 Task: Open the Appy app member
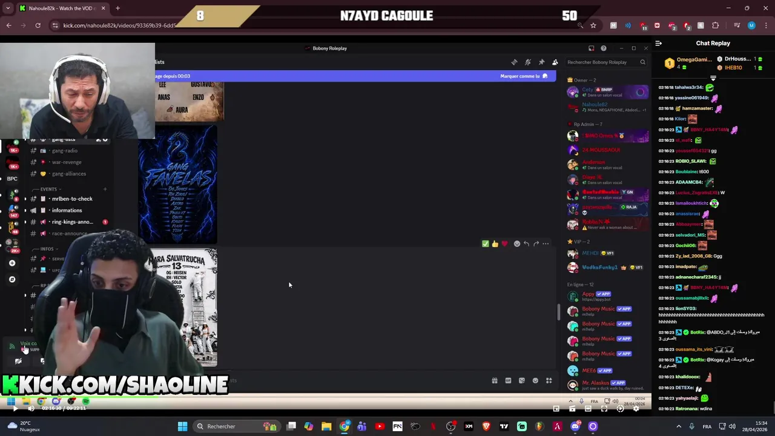607,296
